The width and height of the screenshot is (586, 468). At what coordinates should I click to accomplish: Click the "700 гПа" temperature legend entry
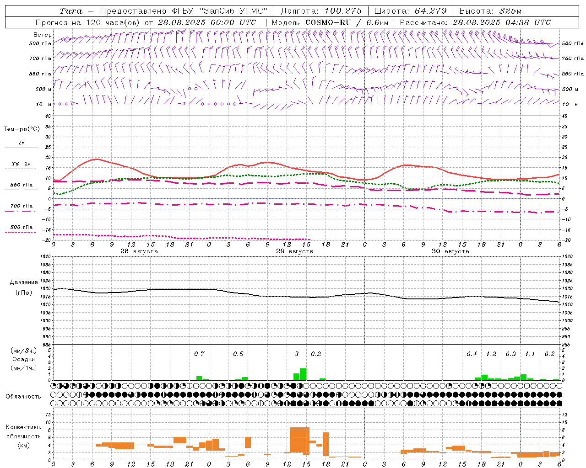point(22,206)
